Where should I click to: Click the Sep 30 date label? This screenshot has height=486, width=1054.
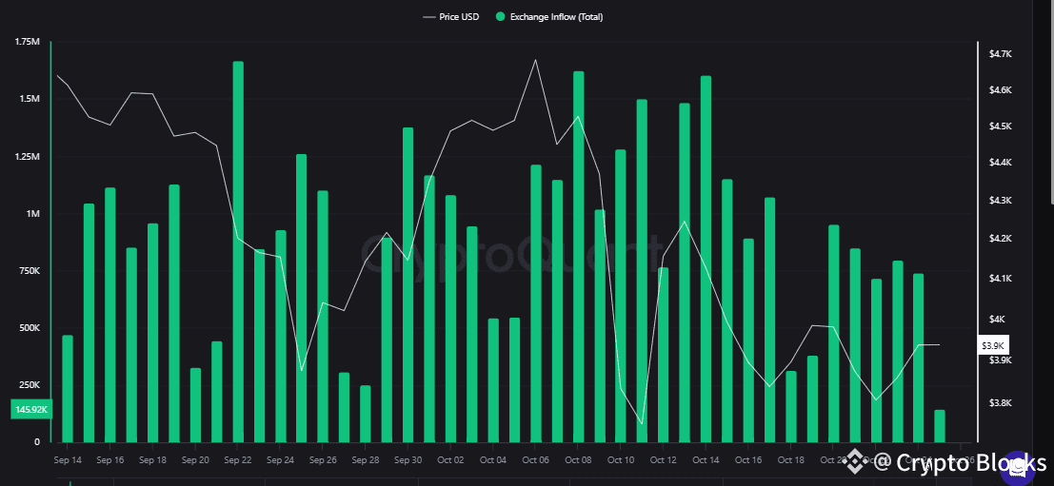[x=408, y=460]
